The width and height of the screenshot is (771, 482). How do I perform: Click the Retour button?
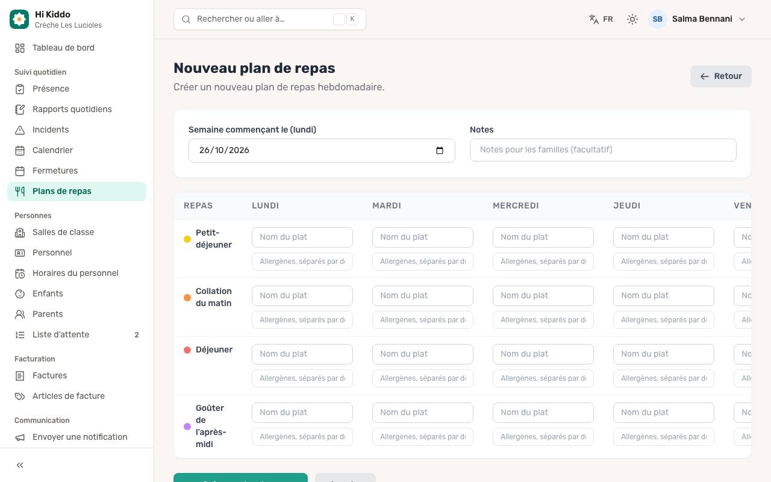720,77
